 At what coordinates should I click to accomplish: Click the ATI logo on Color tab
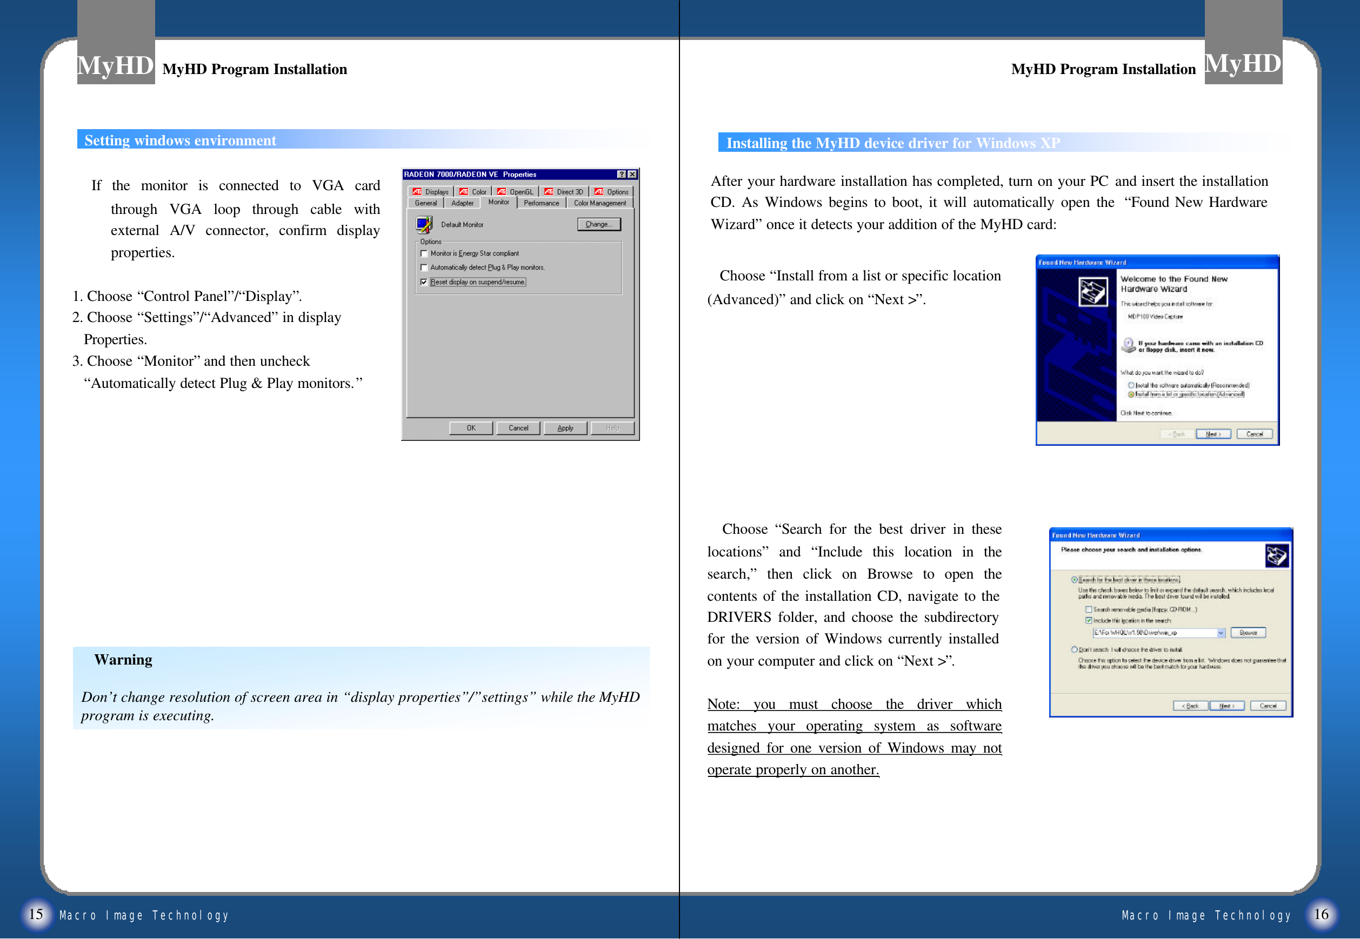click(x=464, y=192)
